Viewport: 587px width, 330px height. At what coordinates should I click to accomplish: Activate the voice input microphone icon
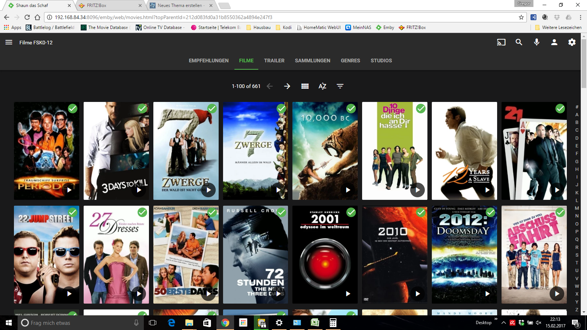coord(536,42)
